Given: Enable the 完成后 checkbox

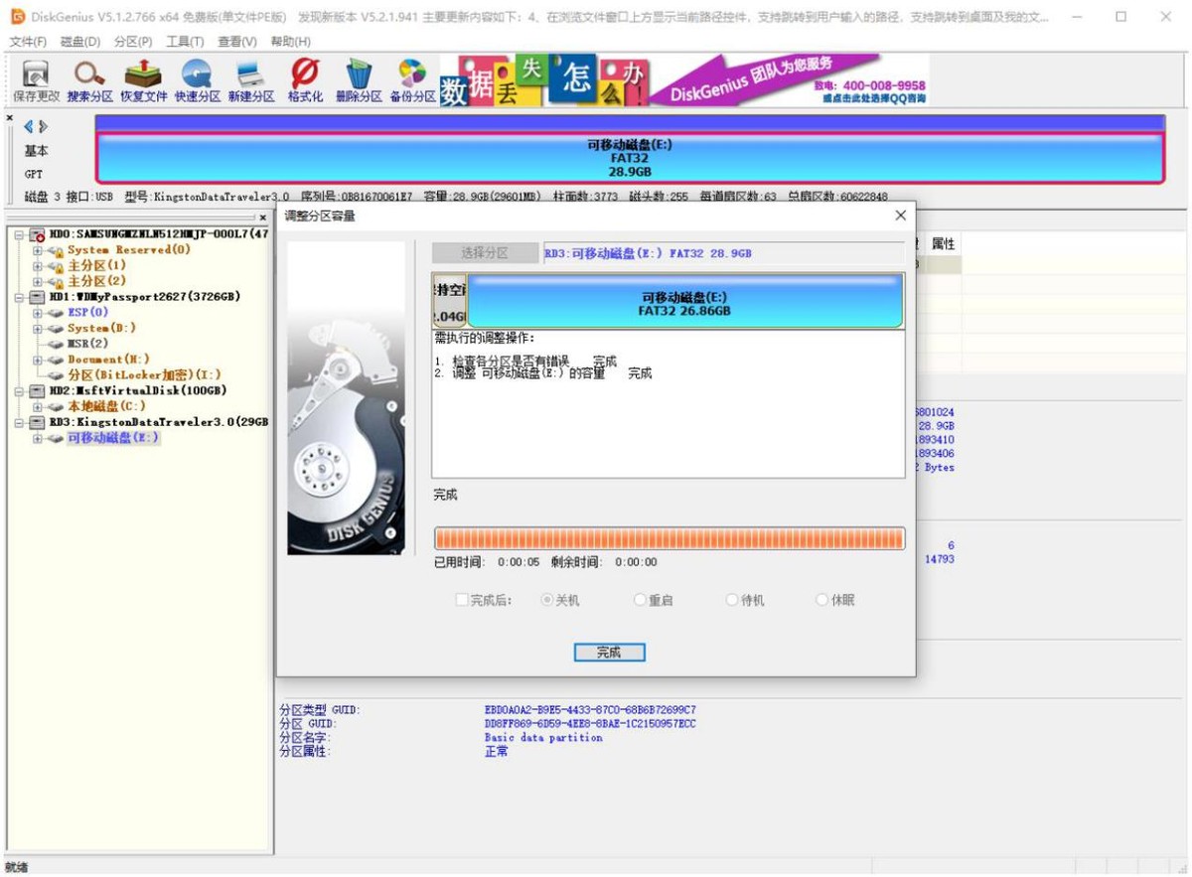Looking at the screenshot, I should (x=462, y=600).
